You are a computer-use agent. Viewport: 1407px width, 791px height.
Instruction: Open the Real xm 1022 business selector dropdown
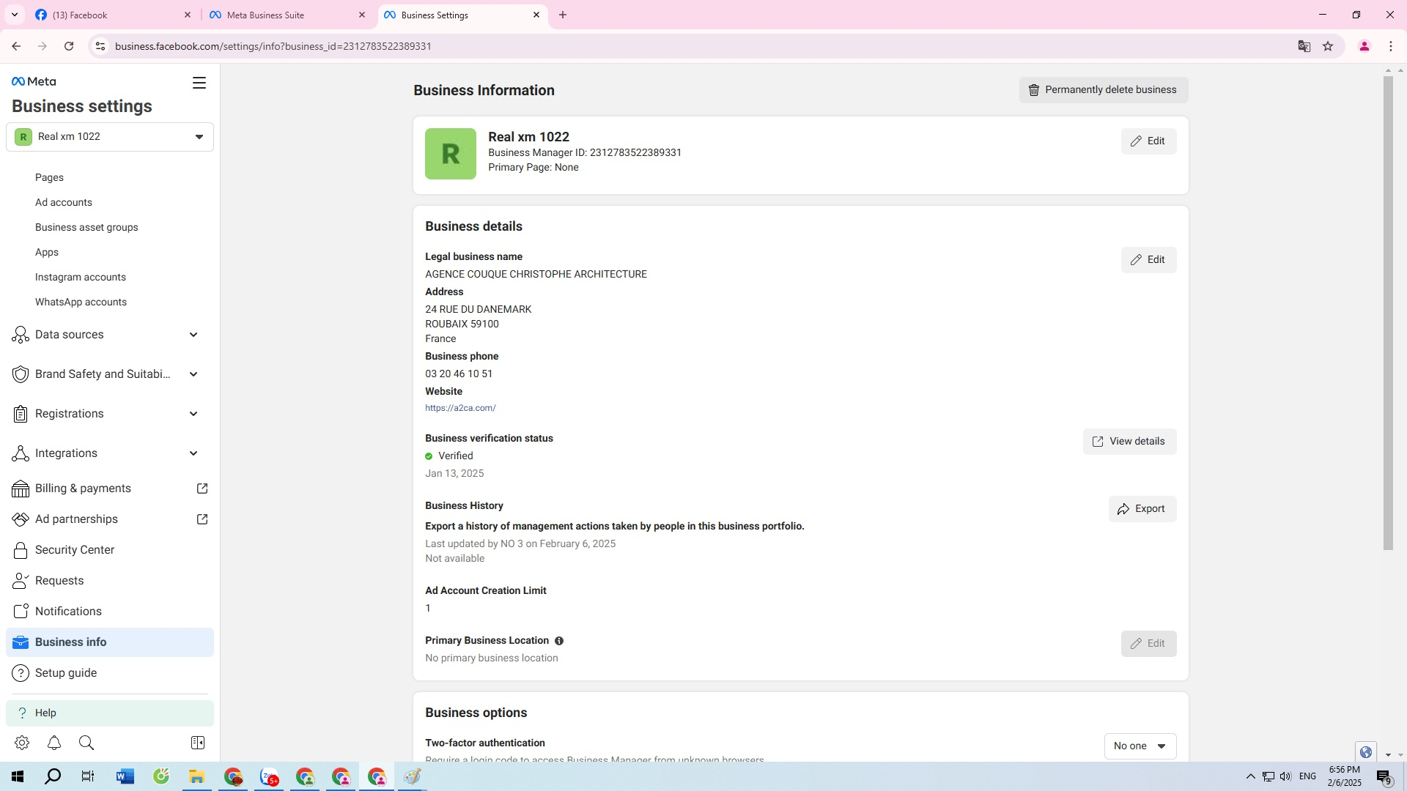[x=110, y=137]
